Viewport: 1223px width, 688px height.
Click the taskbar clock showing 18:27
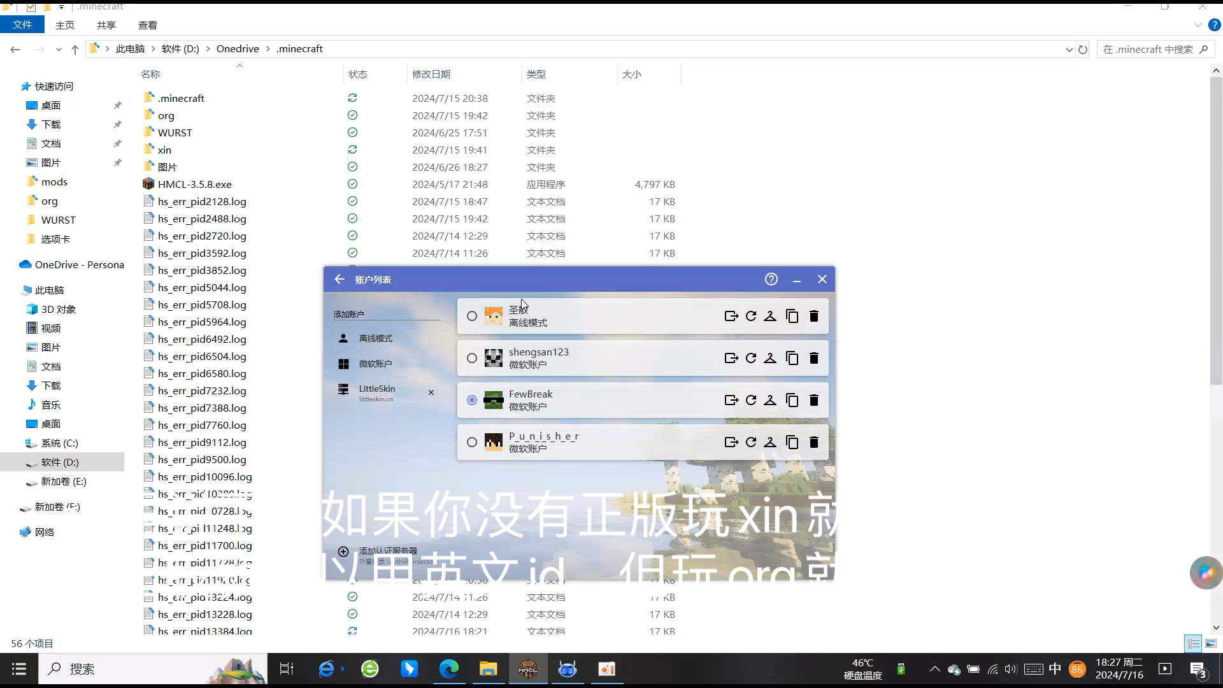point(1119,669)
